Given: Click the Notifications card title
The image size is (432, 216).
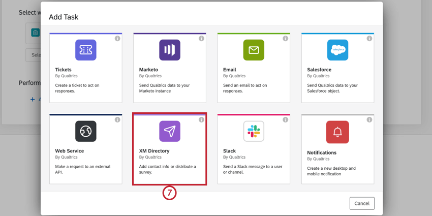Looking at the screenshot, I should tap(322, 152).
